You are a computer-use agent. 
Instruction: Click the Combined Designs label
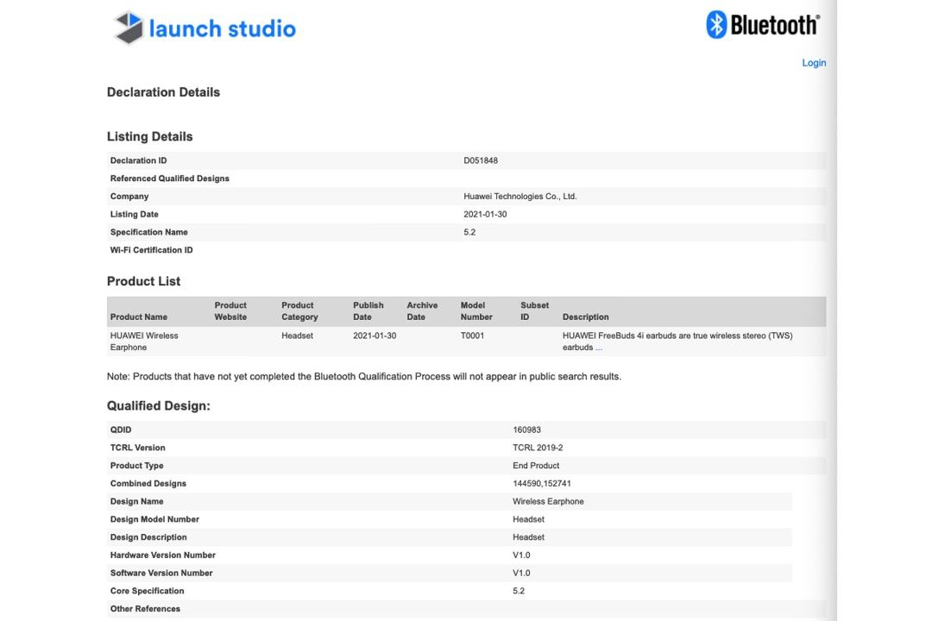148,483
